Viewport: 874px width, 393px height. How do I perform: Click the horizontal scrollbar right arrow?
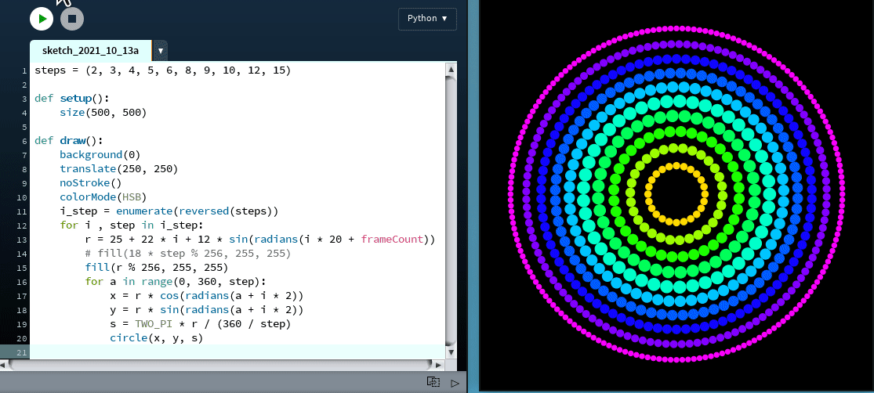pos(437,365)
